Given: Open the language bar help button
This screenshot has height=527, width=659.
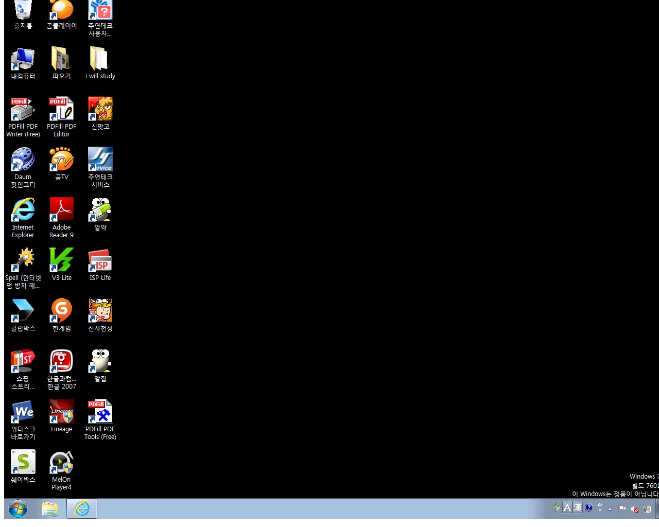Looking at the screenshot, I should (x=589, y=508).
